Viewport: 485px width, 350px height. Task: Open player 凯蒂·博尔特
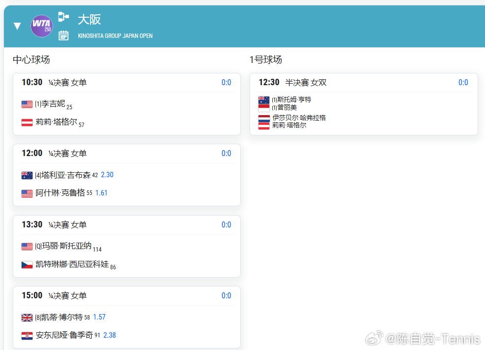coord(62,317)
